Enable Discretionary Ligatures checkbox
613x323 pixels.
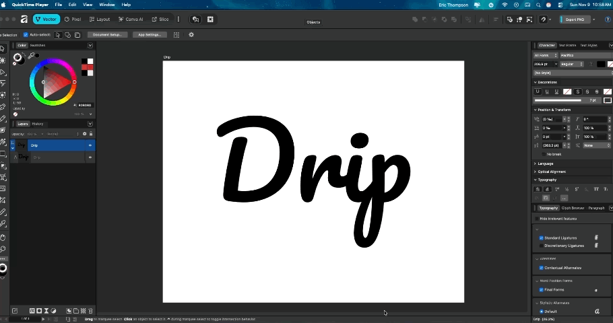pos(542,246)
